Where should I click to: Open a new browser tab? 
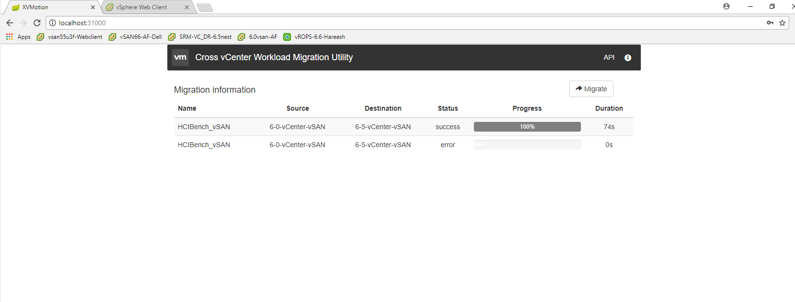(205, 7)
